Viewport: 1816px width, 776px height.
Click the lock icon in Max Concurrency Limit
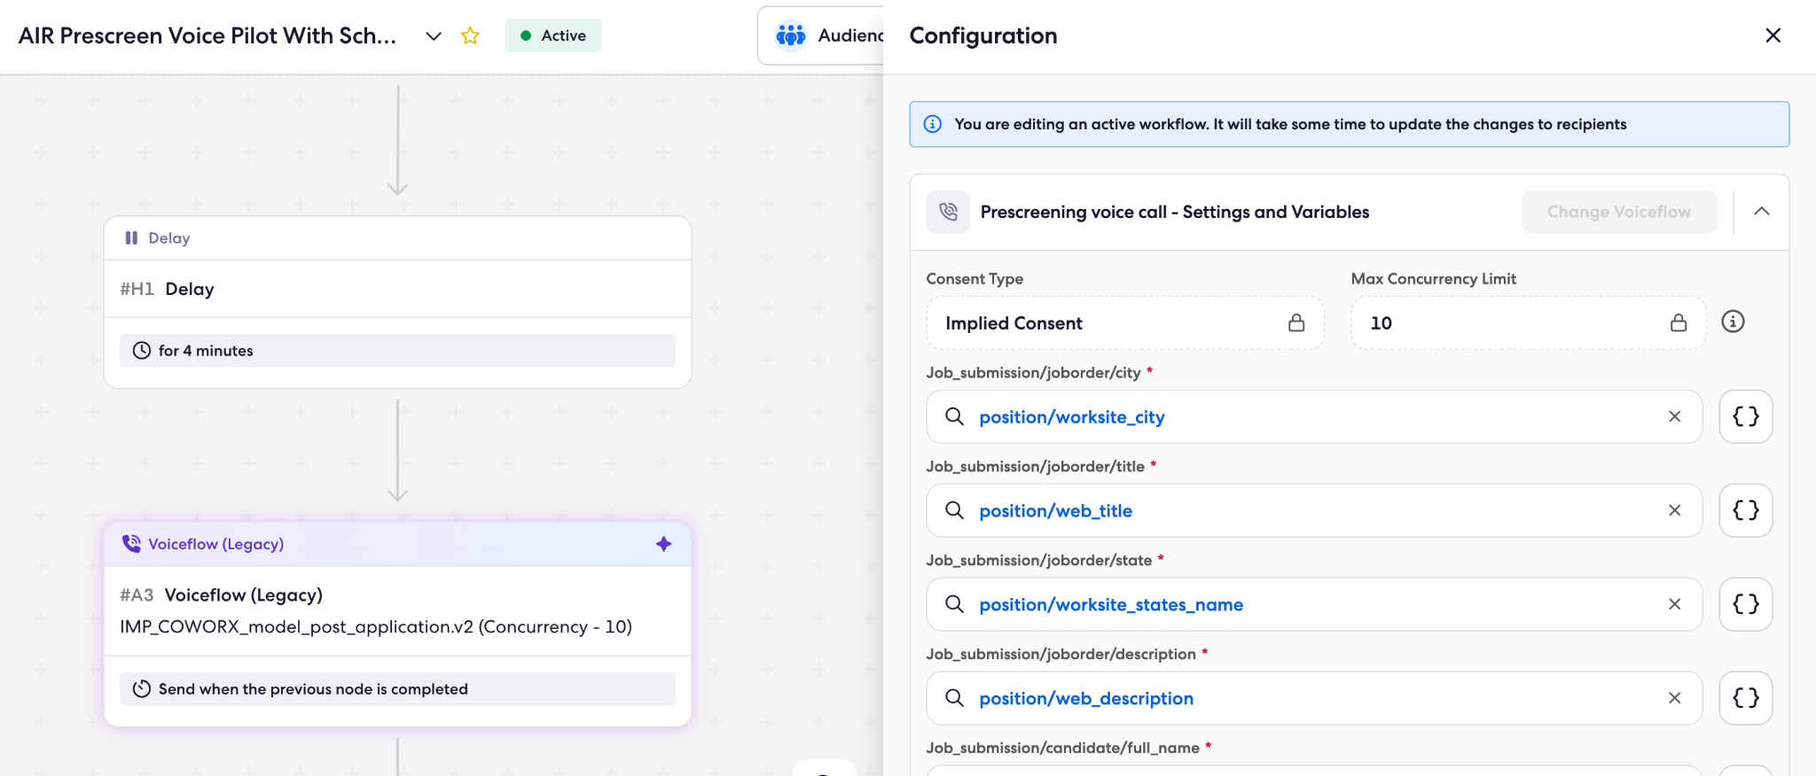[x=1679, y=322]
